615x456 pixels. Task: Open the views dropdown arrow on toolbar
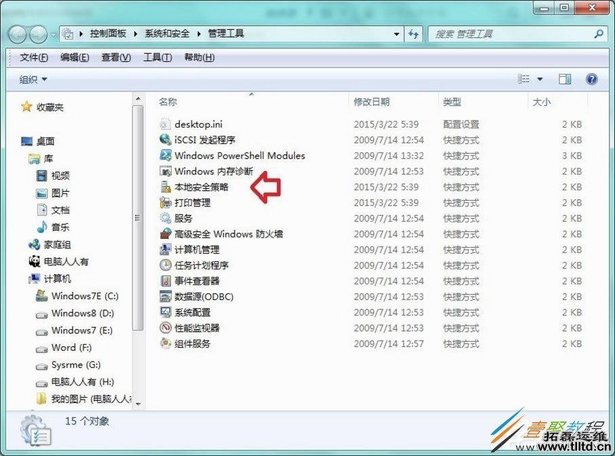(x=540, y=78)
